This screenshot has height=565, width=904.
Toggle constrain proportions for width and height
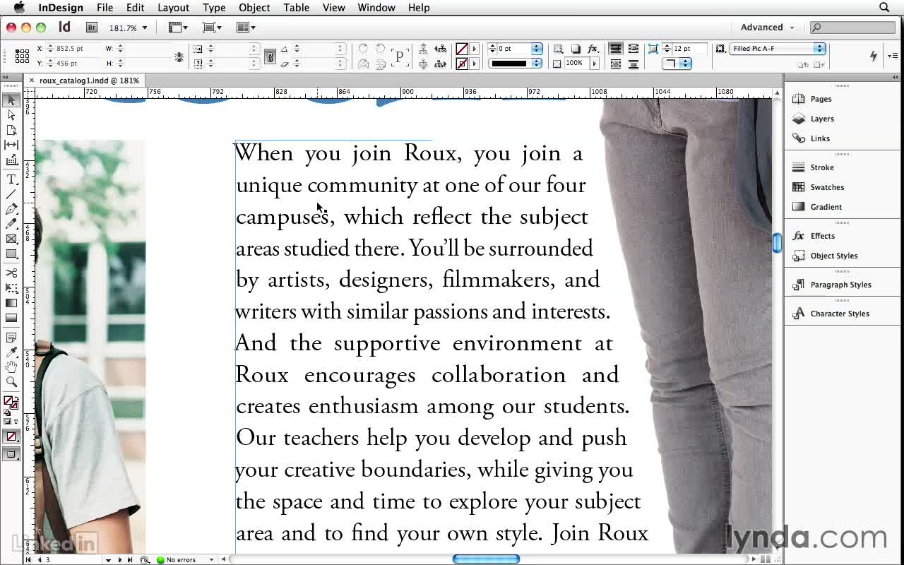(179, 56)
